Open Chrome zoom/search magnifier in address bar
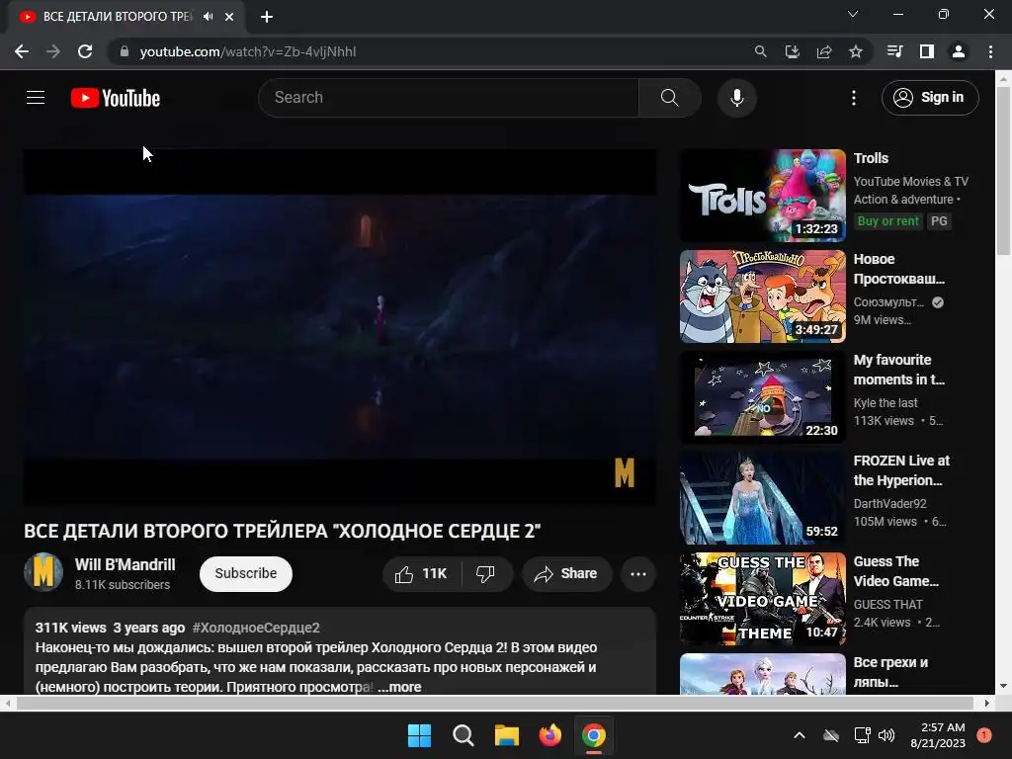 pos(761,51)
